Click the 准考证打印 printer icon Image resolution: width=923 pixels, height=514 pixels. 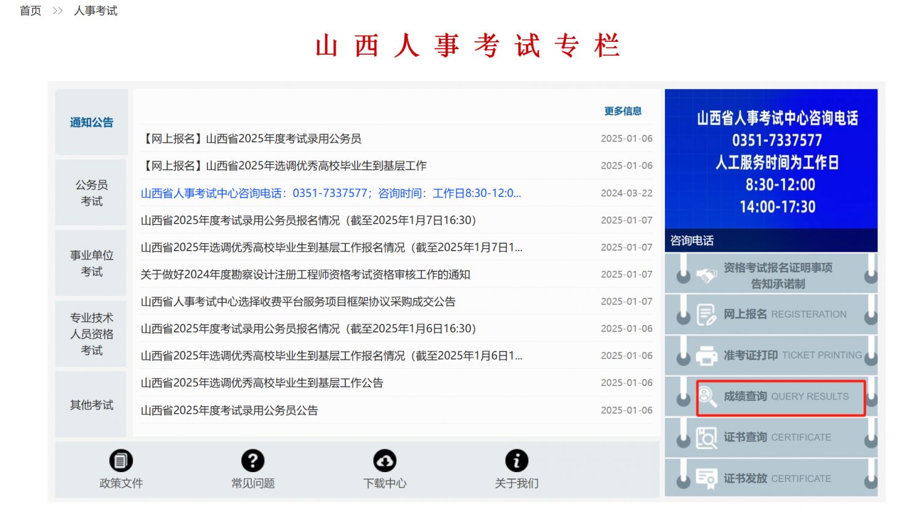pyautogui.click(x=706, y=356)
